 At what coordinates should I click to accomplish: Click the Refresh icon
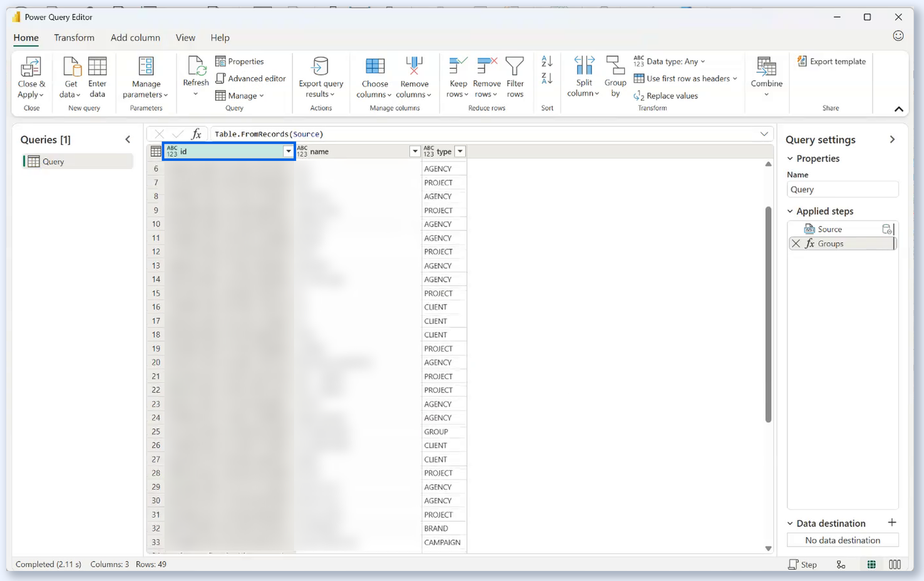[x=197, y=66]
